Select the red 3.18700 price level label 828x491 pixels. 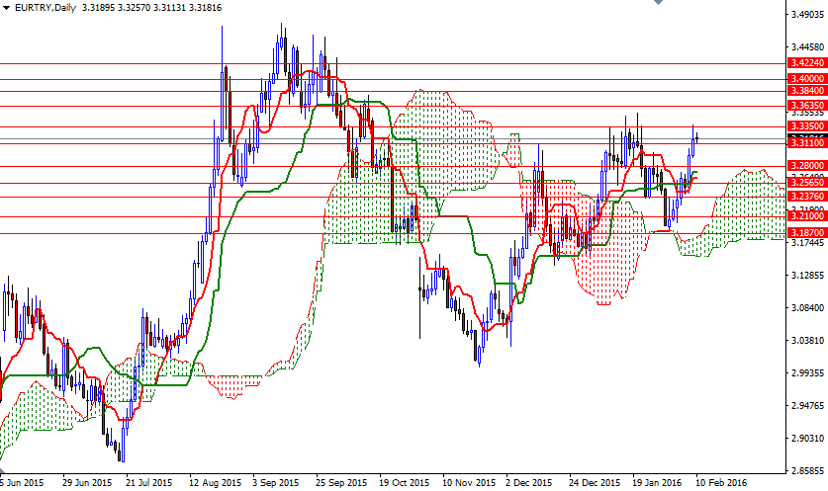[x=806, y=232]
